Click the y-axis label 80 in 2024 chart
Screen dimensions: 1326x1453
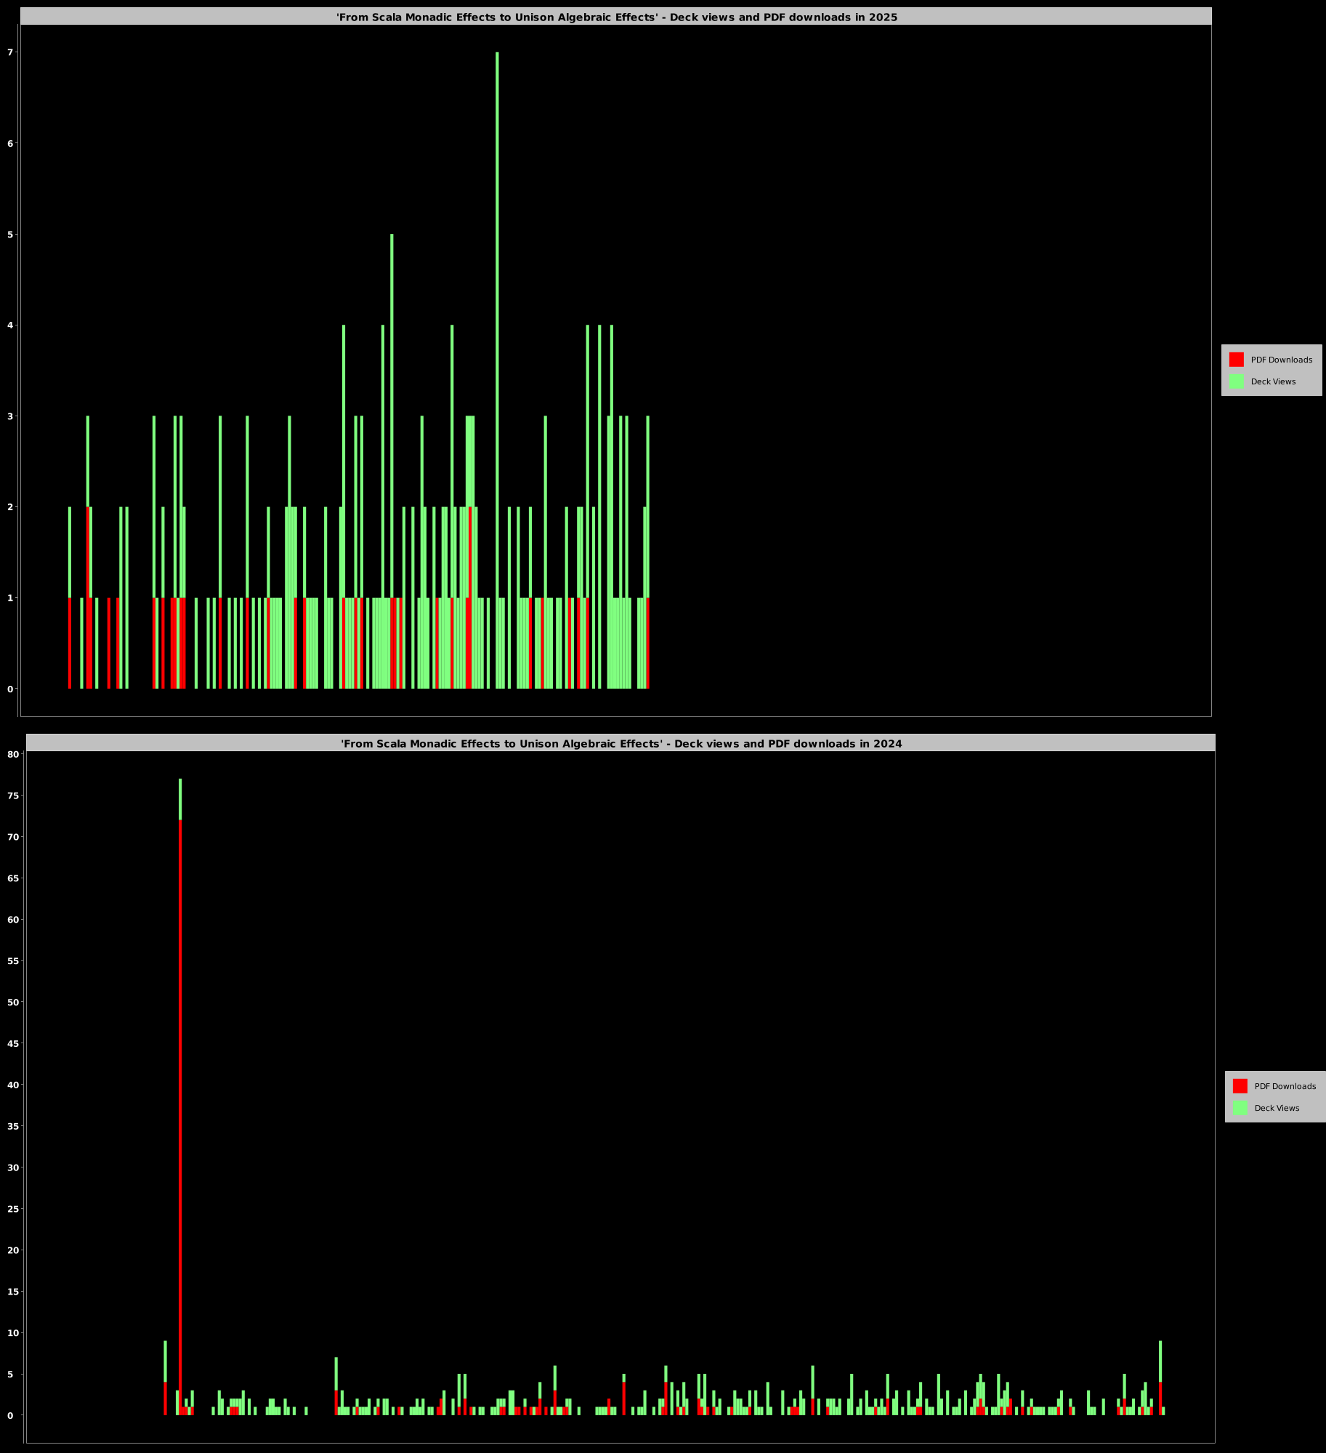12,754
